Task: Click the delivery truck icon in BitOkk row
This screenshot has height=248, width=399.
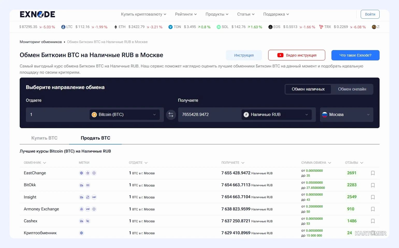Action: pyautogui.click(x=82, y=185)
